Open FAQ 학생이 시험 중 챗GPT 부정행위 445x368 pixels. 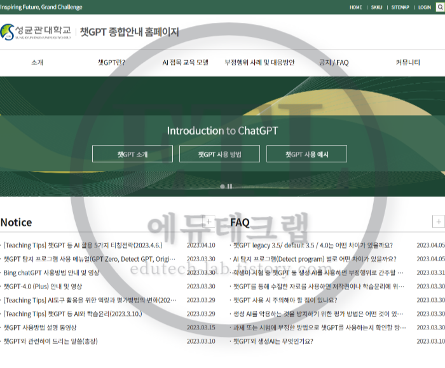pos(318,273)
